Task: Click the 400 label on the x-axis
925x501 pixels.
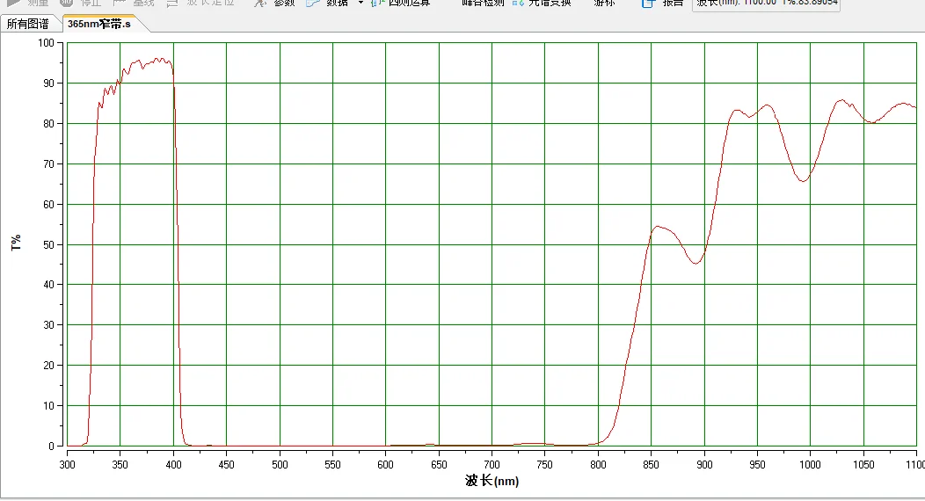Action: tap(173, 464)
